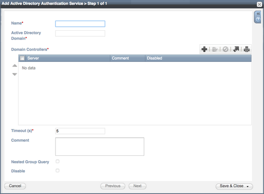This screenshot has height=194, width=264.
Task: Move selected server up with arrow
Action: coord(15,65)
